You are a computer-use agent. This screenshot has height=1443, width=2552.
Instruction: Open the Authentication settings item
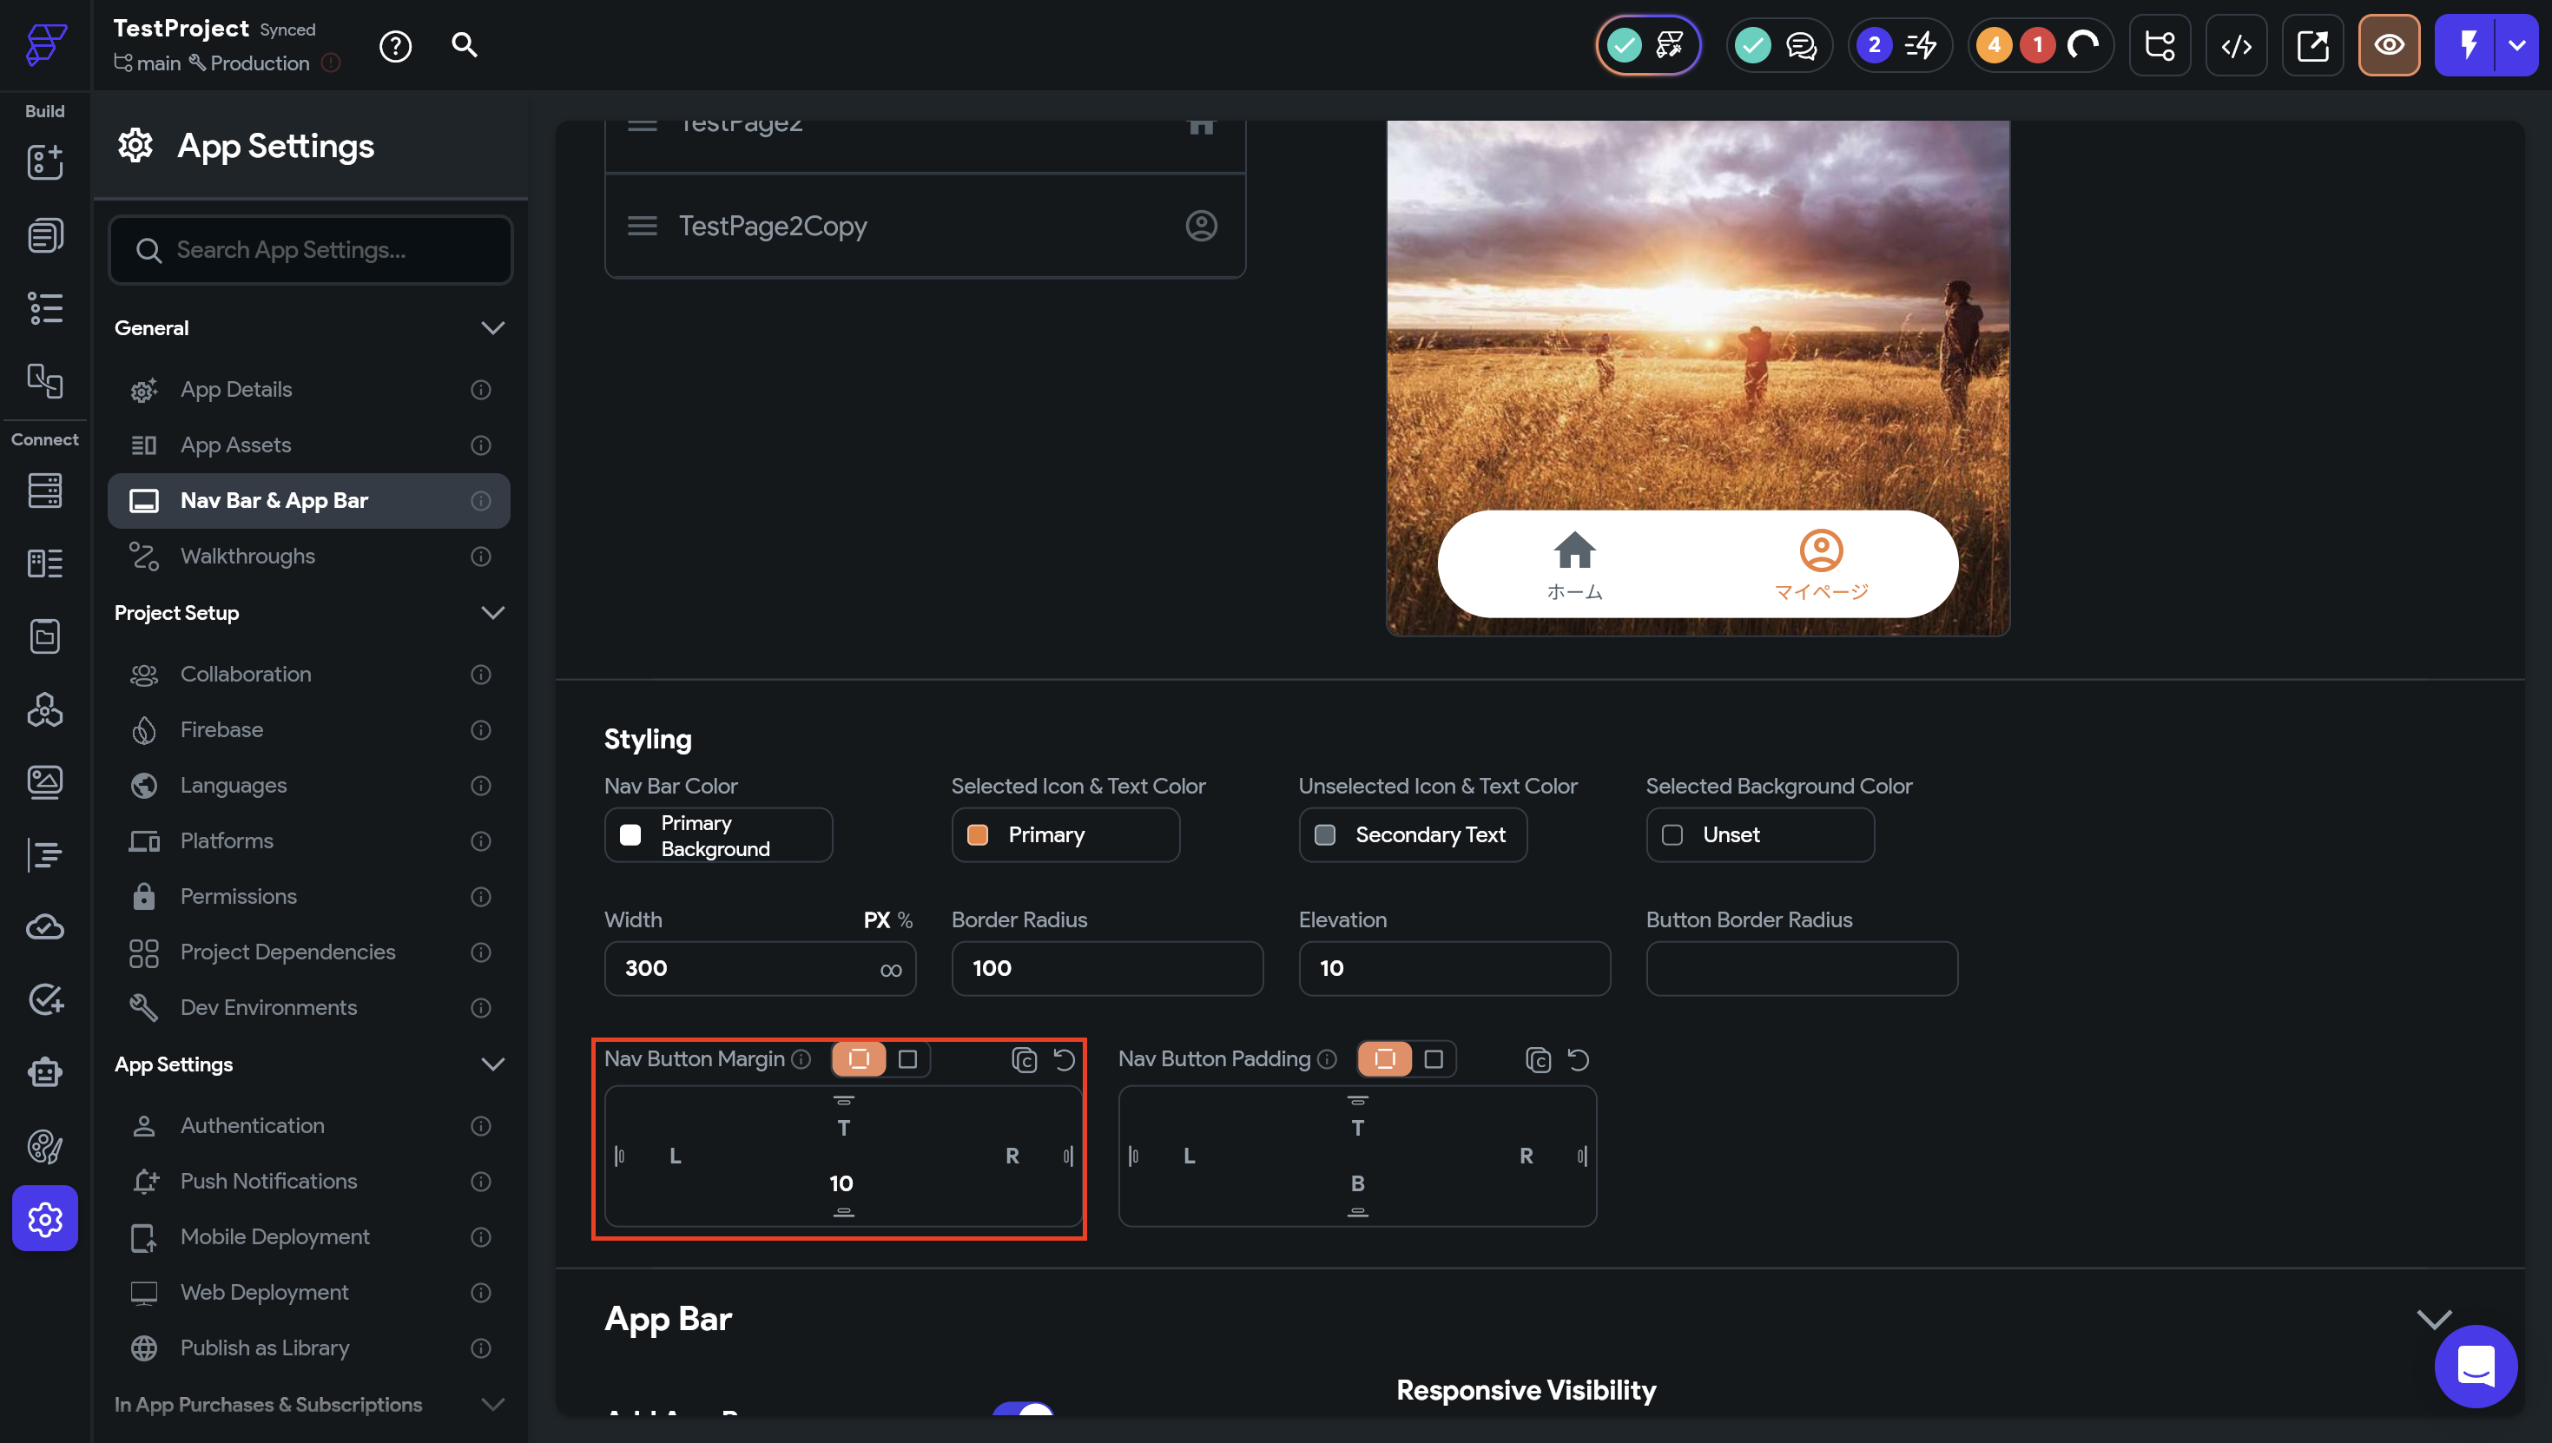252,1125
